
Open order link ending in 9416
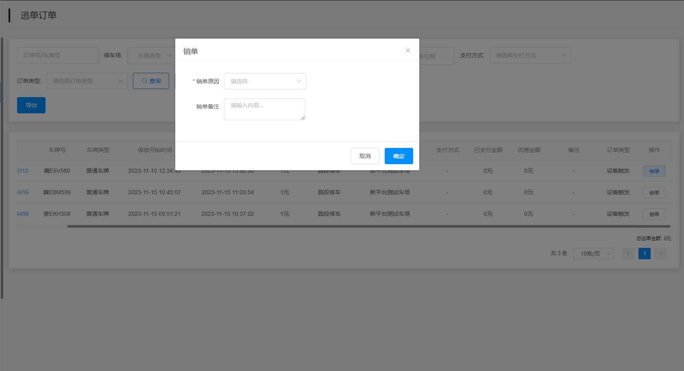(23, 192)
